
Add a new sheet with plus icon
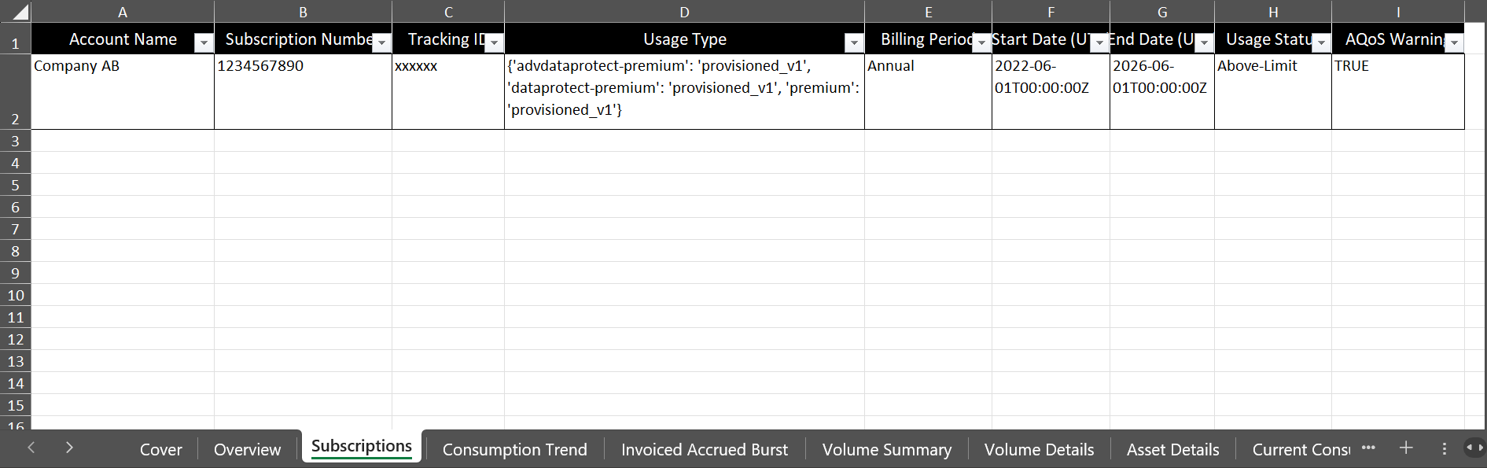1406,448
